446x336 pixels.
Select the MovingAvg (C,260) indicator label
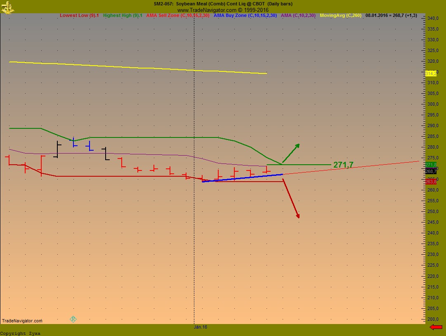click(x=340, y=15)
